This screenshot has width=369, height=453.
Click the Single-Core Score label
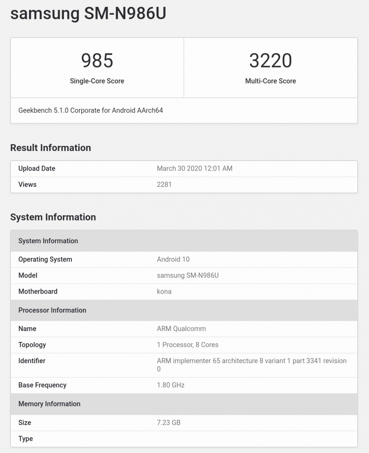97,81
